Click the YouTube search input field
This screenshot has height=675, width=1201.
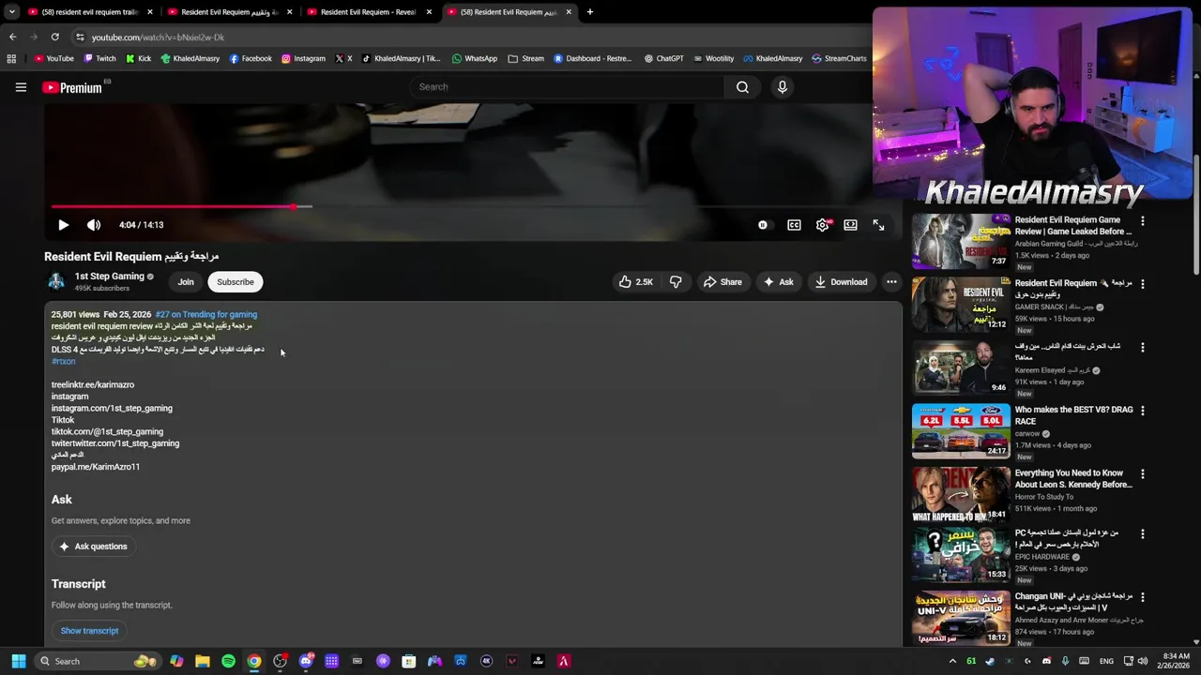[568, 87]
